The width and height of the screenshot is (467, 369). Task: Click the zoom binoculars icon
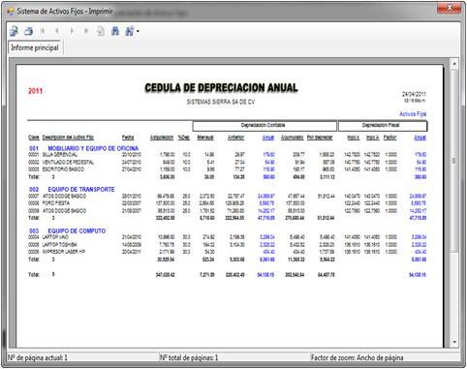pyautogui.click(x=130, y=31)
